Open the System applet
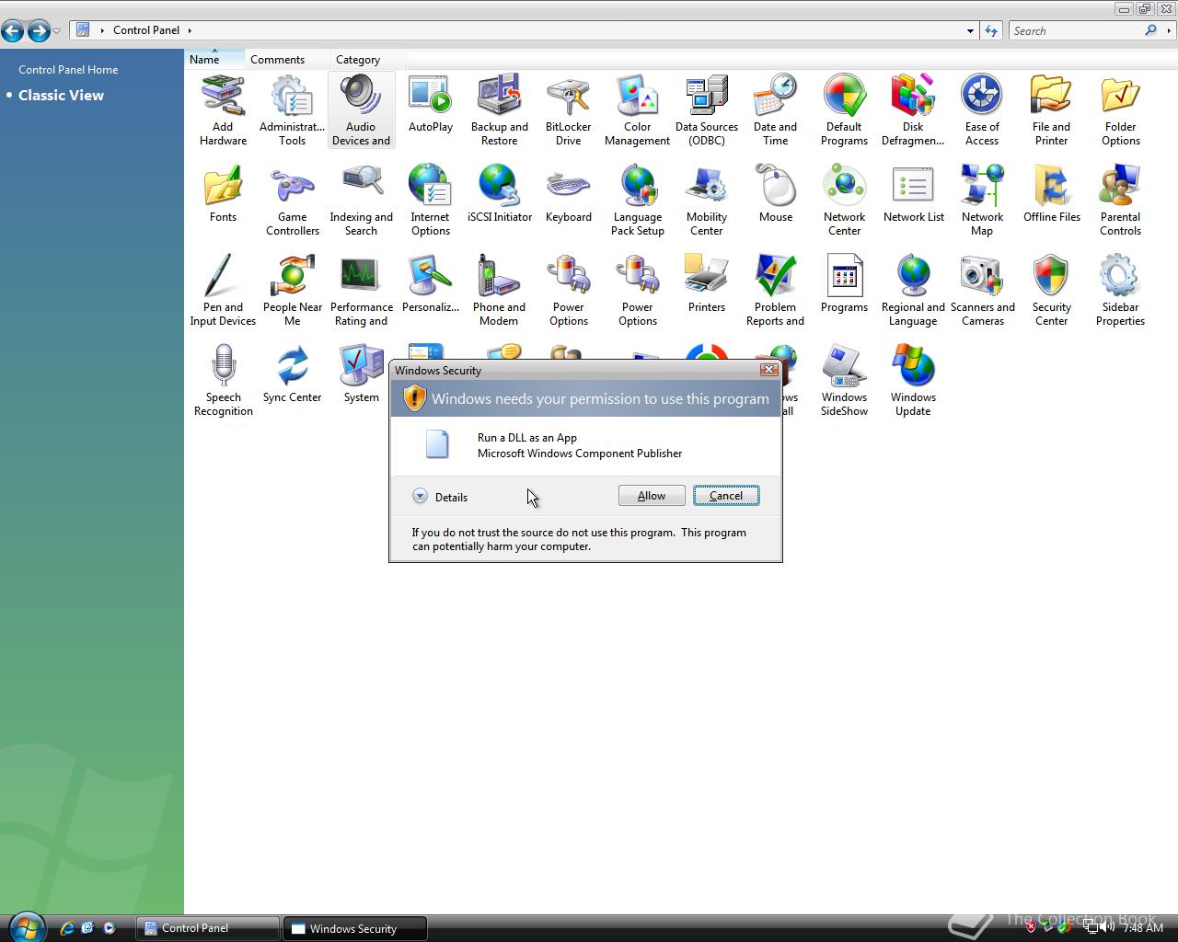 point(361,374)
